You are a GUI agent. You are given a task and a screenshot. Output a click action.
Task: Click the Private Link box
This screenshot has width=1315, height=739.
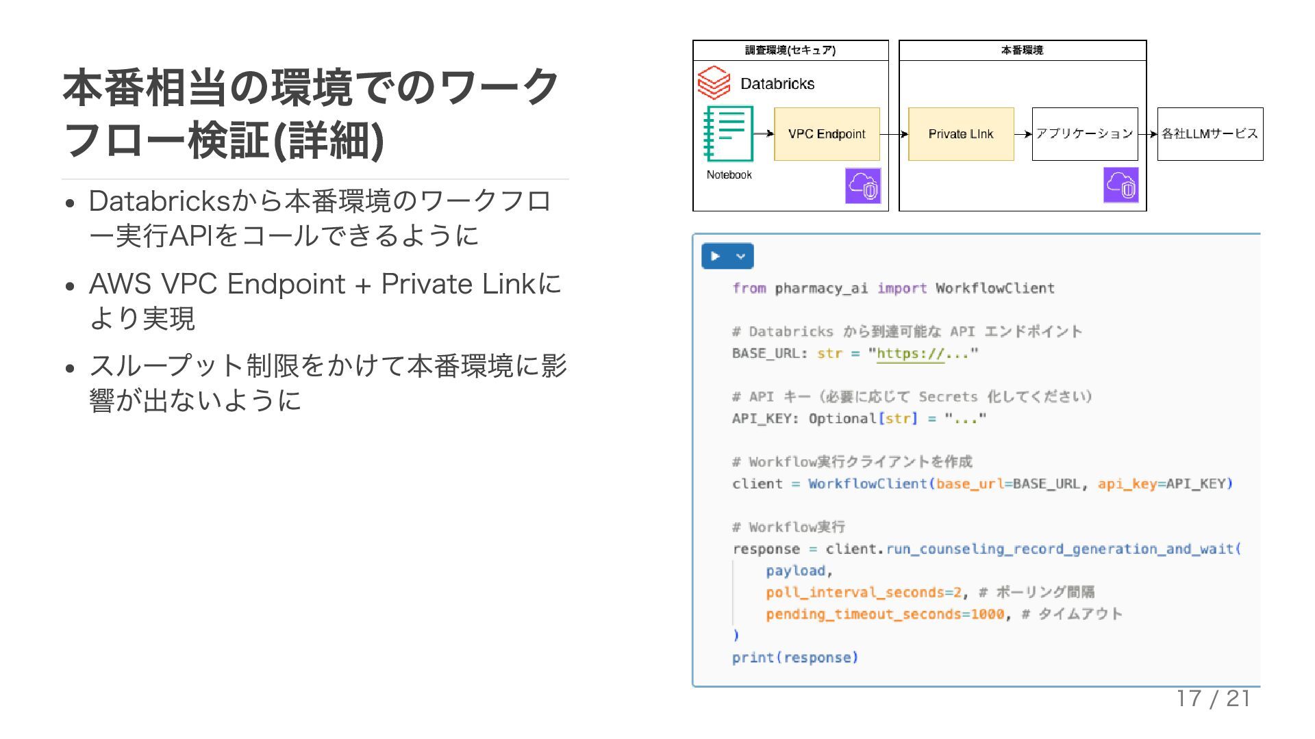[960, 134]
